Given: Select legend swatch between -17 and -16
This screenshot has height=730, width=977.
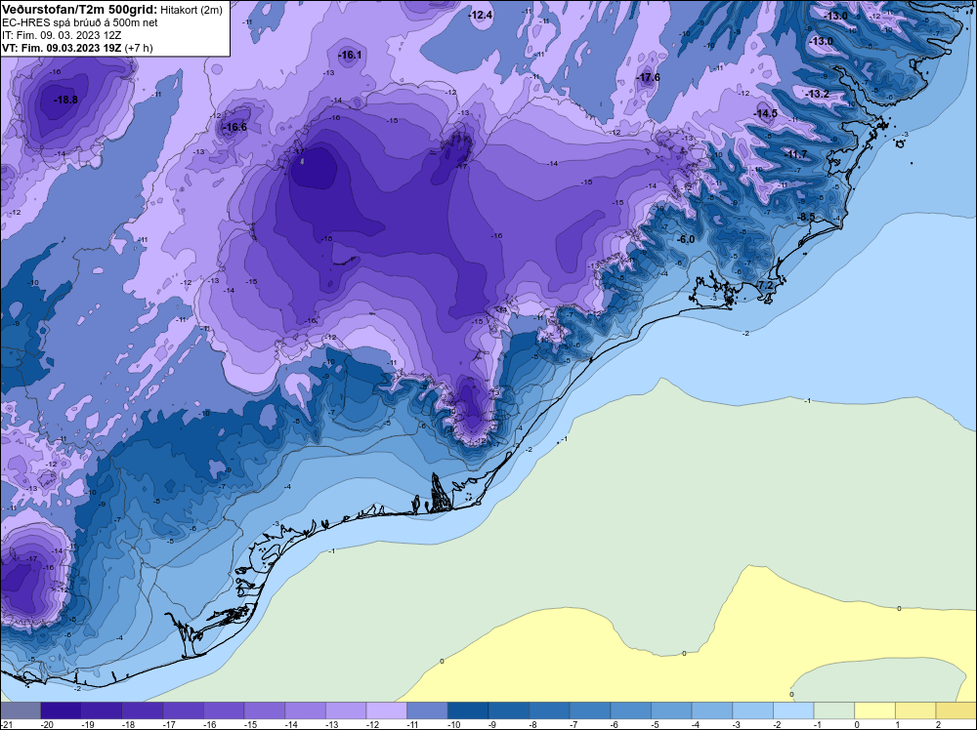Looking at the screenshot, I should click(184, 710).
